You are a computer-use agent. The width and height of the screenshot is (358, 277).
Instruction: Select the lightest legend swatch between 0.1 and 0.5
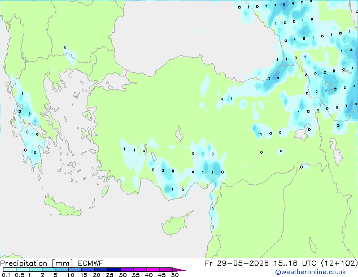[x=10, y=270]
